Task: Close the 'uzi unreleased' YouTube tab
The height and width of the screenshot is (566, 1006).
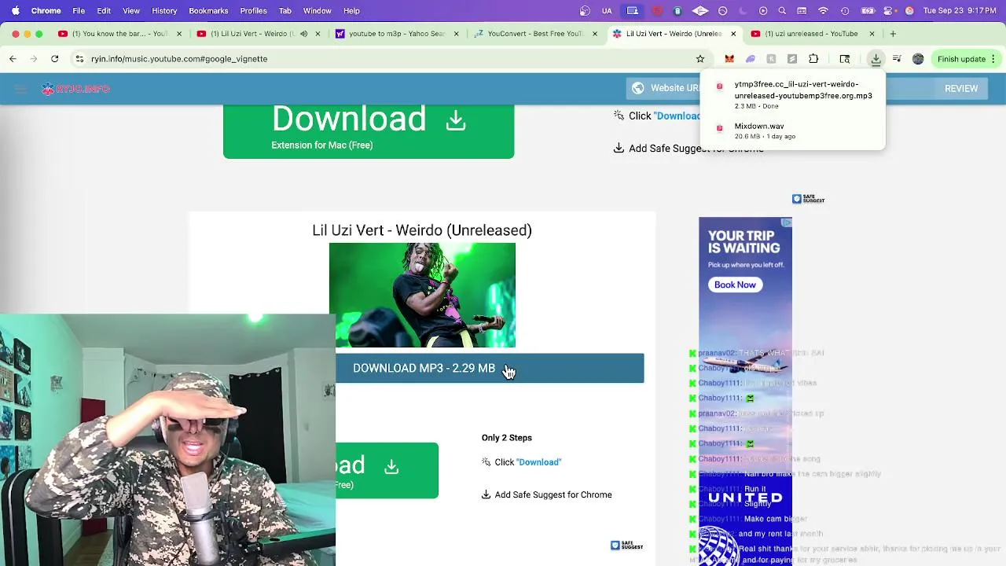Action: pos(873,34)
